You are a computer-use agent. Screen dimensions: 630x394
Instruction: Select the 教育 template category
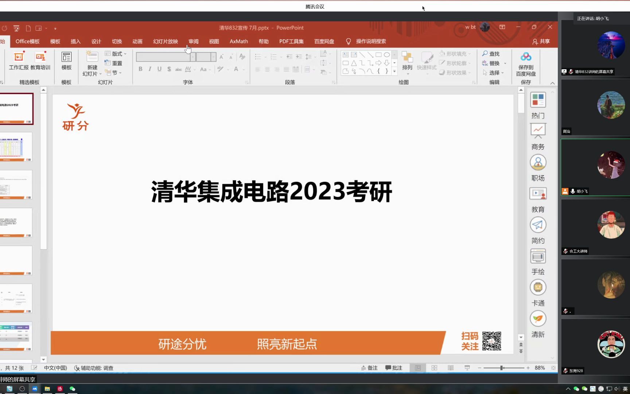click(538, 199)
